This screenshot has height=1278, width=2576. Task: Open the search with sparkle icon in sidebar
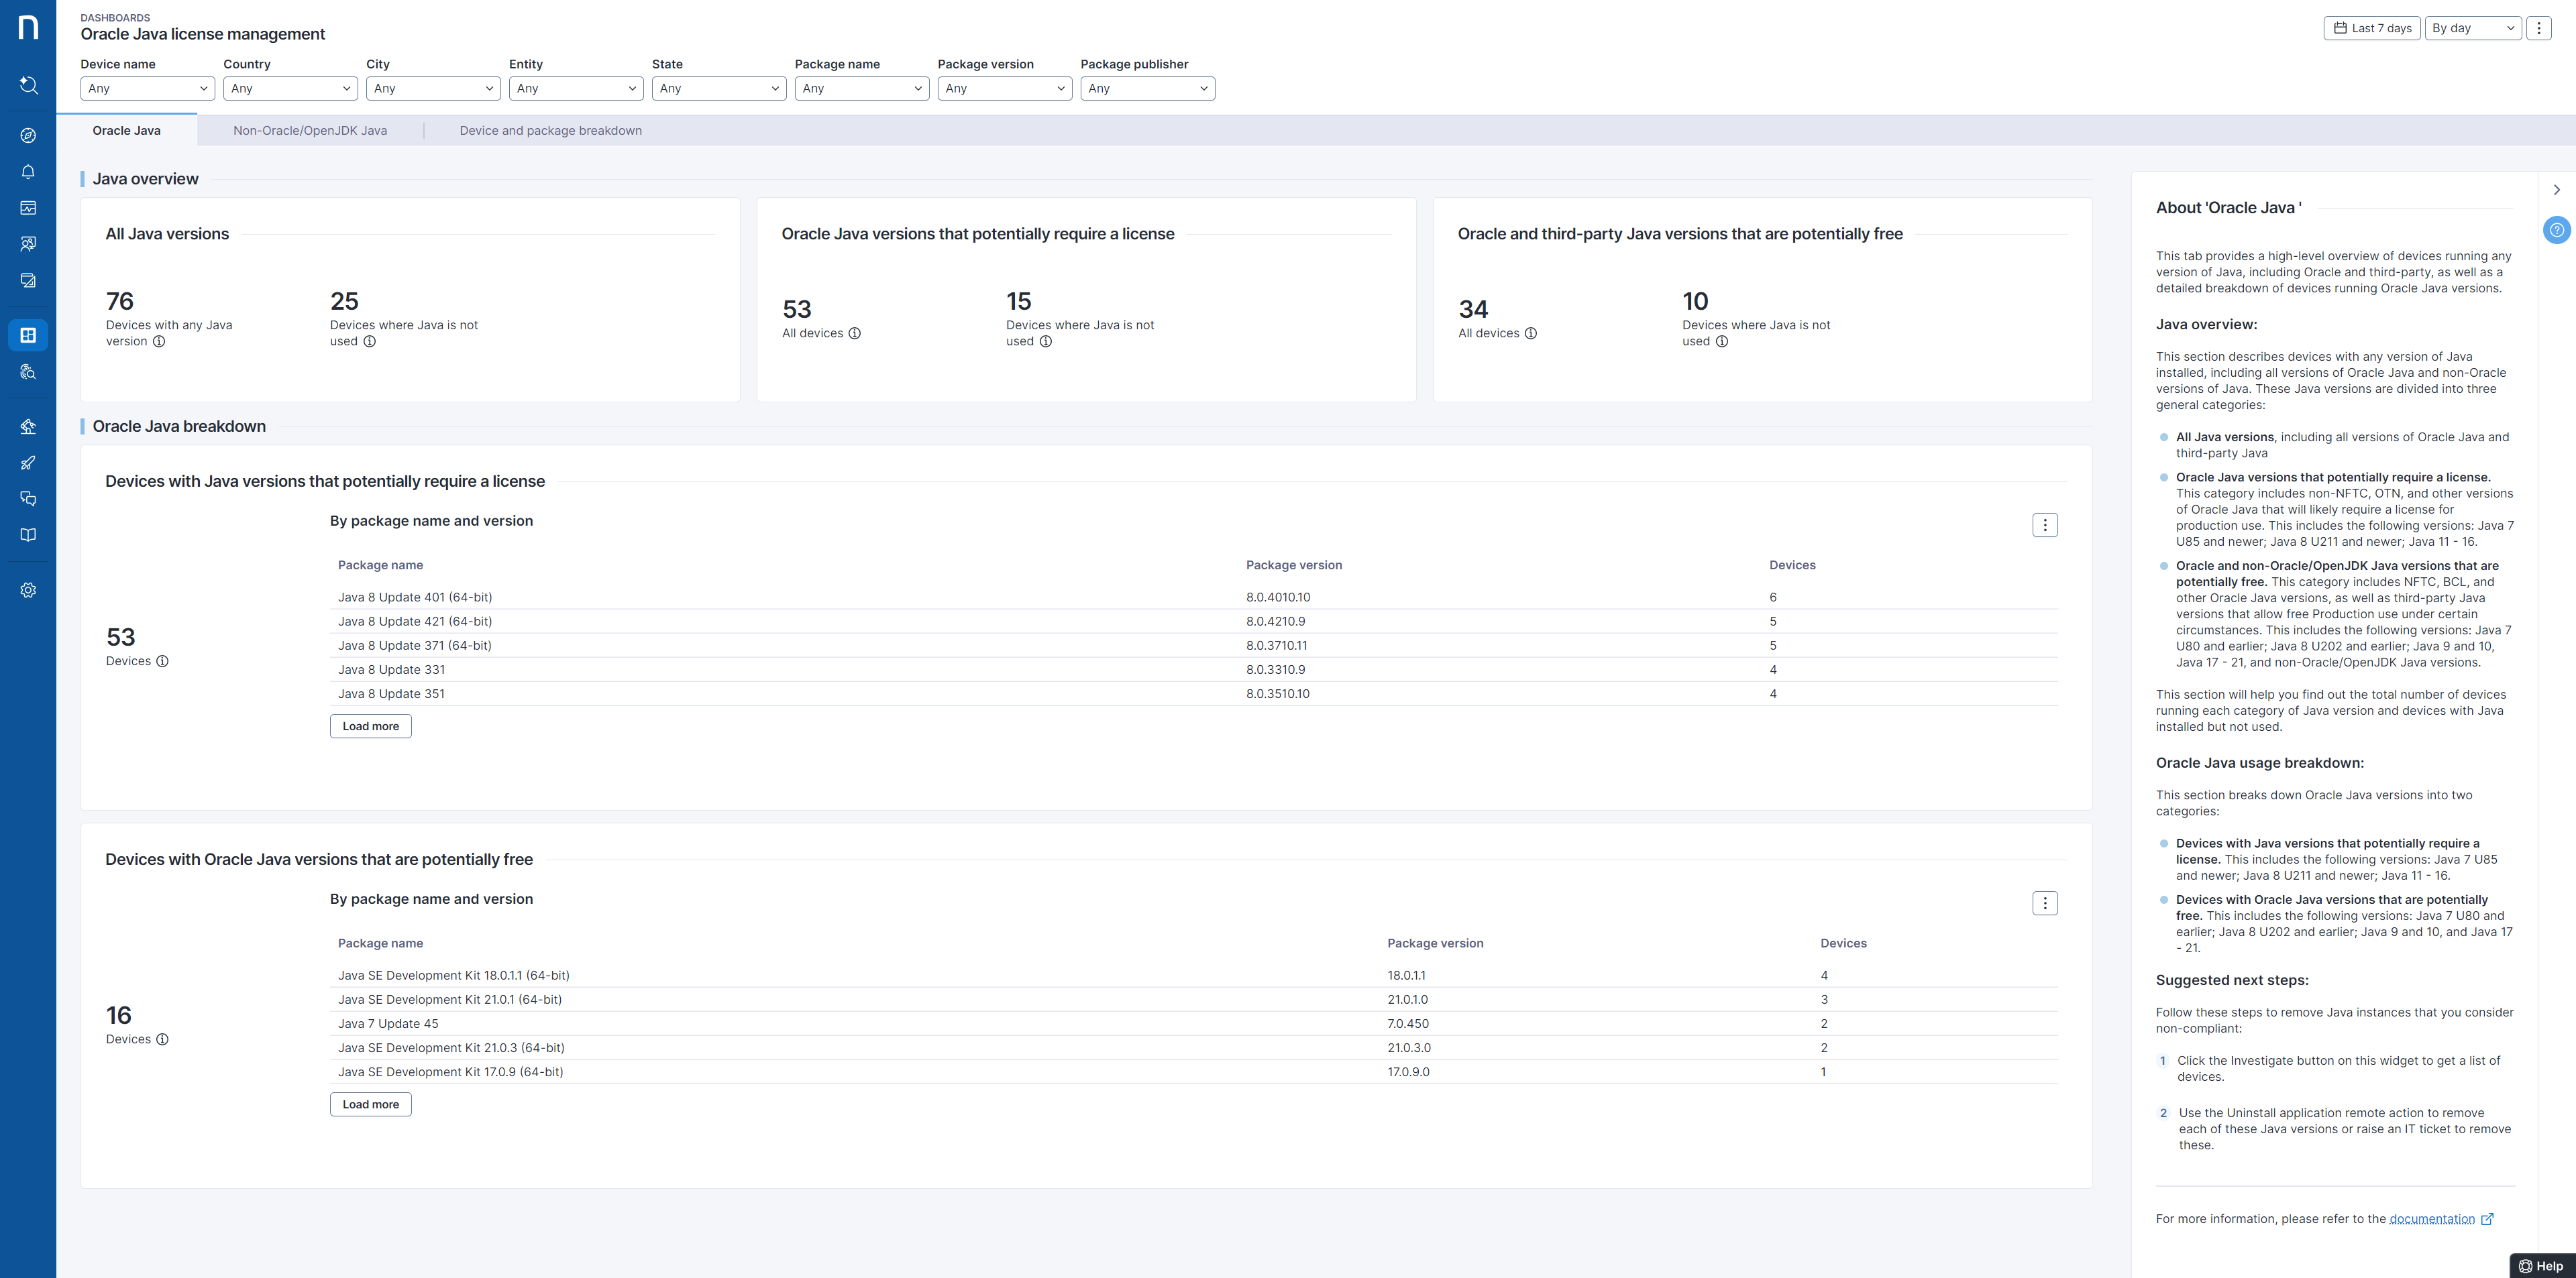(x=28, y=85)
